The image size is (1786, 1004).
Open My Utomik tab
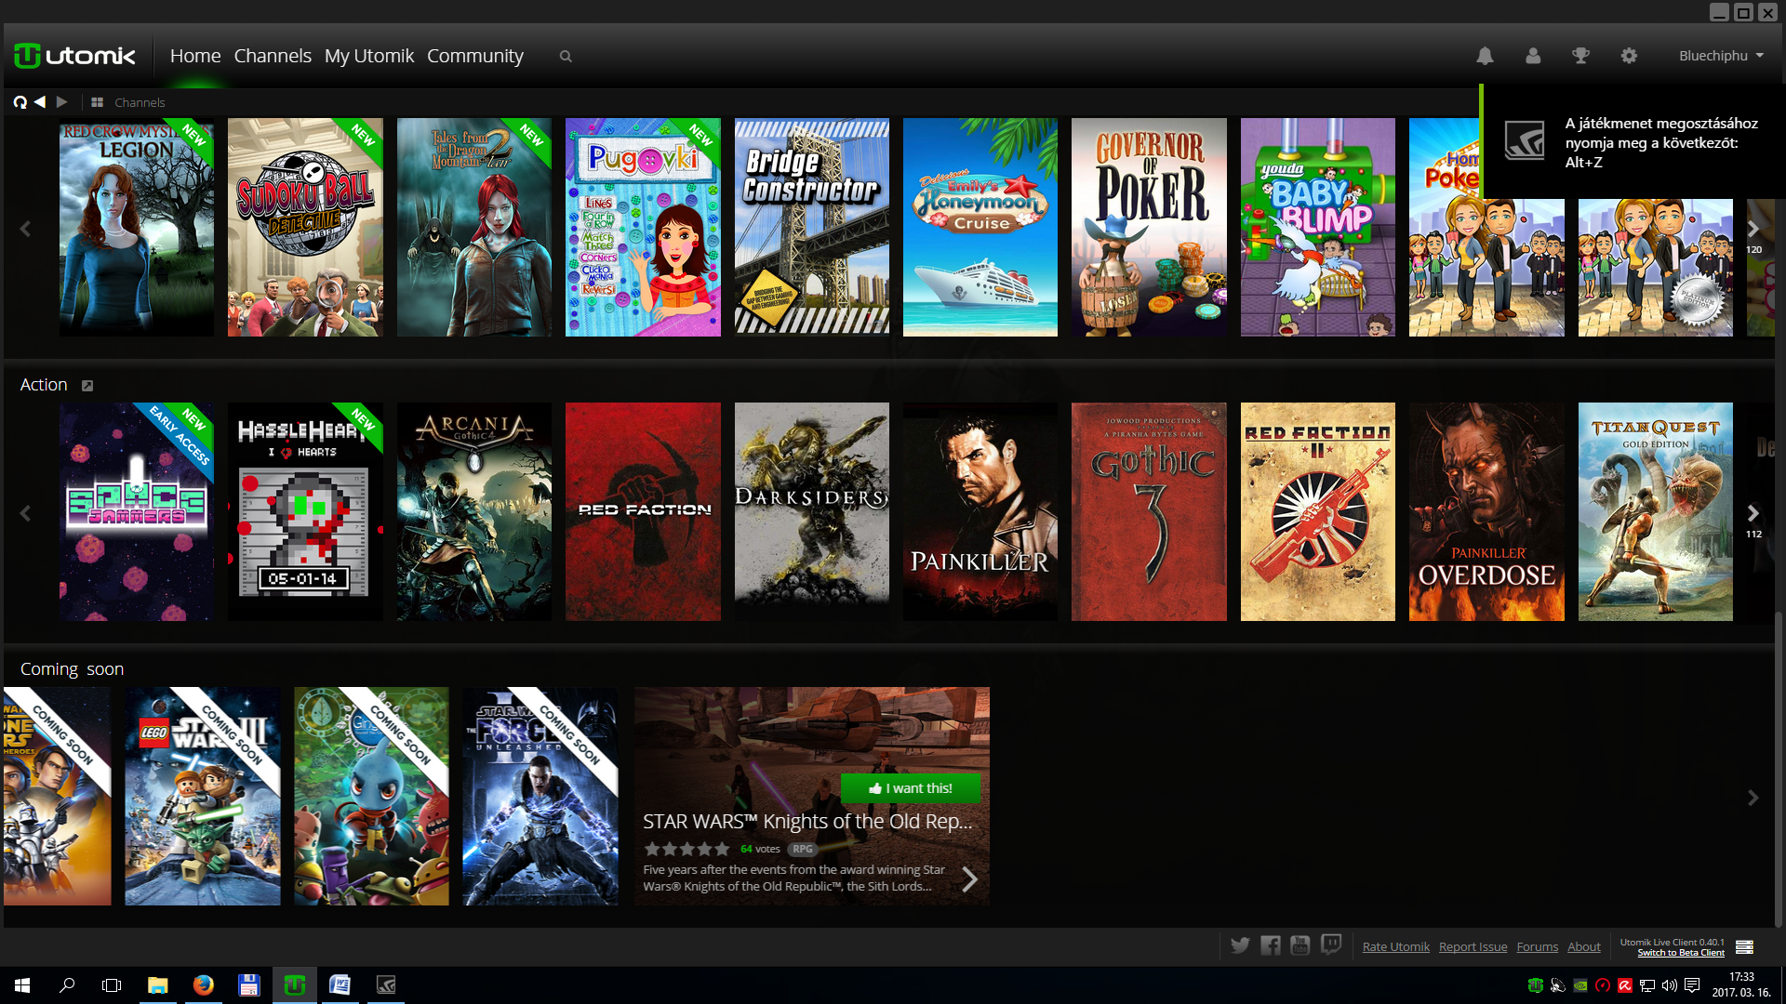click(x=369, y=56)
